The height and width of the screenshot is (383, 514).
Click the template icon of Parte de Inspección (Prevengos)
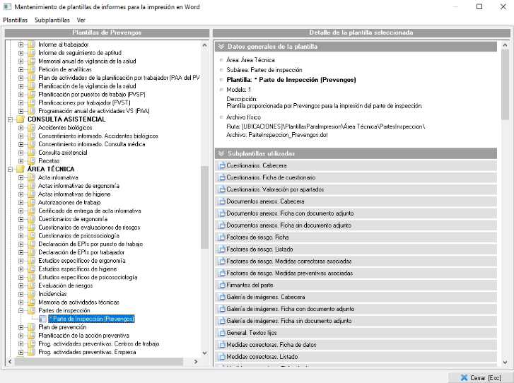pyautogui.click(x=42, y=319)
